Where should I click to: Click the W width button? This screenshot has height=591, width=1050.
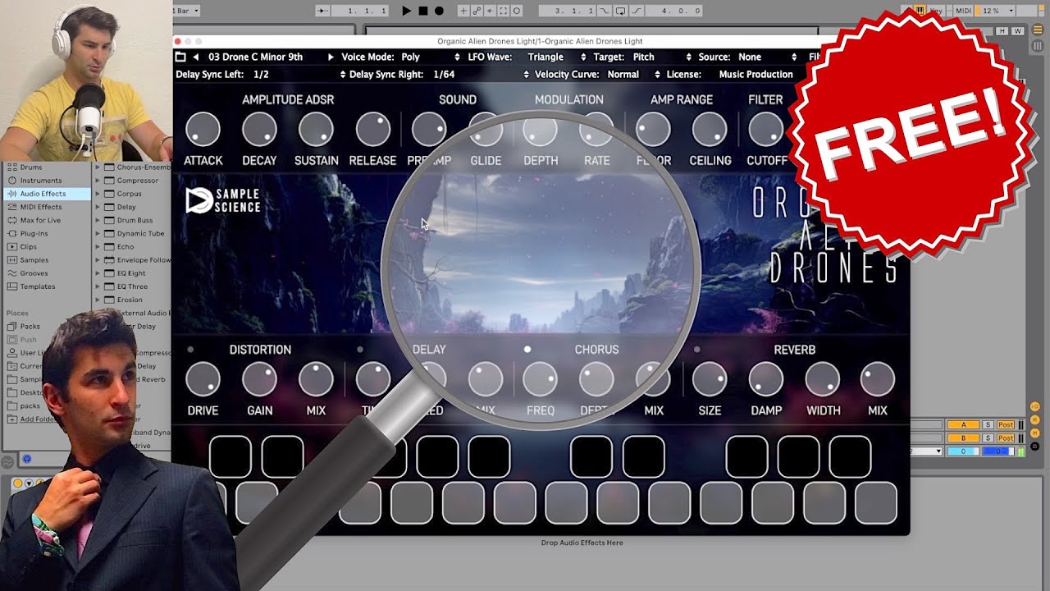coord(1017,31)
